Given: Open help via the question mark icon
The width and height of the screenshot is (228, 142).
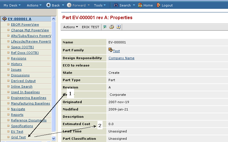Looking at the screenshot, I should point(118,27).
